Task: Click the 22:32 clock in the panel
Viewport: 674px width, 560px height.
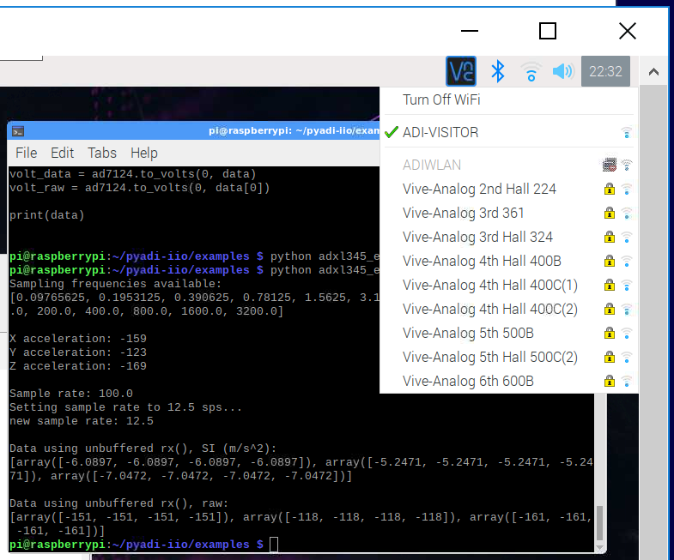Action: click(x=605, y=71)
